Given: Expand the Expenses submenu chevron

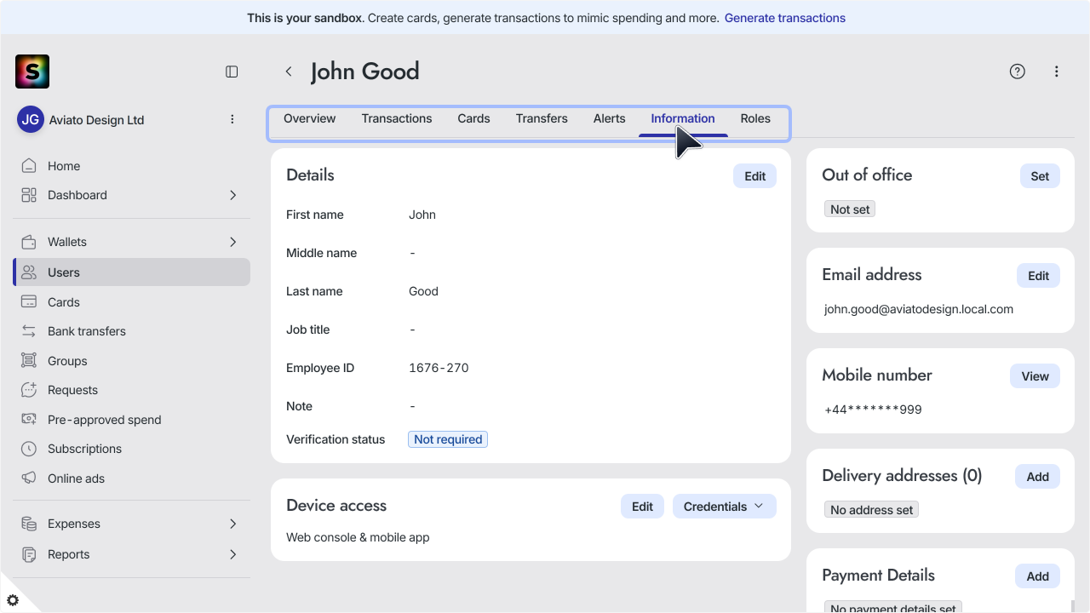Looking at the screenshot, I should coord(233,524).
